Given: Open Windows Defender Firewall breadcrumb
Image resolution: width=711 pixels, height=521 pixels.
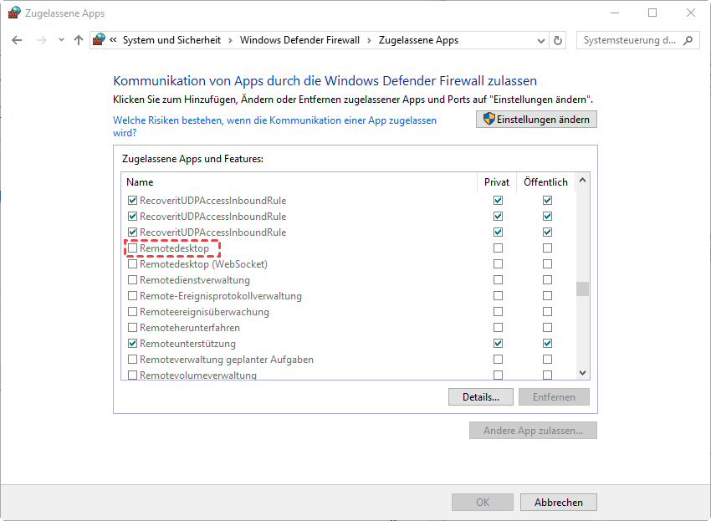Looking at the screenshot, I should (x=299, y=40).
